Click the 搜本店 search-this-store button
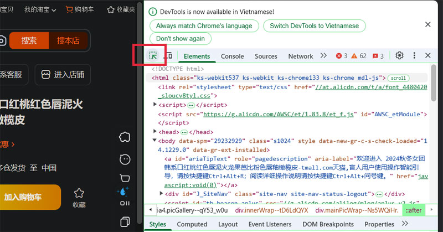The width and height of the screenshot is (443, 232). (68, 40)
